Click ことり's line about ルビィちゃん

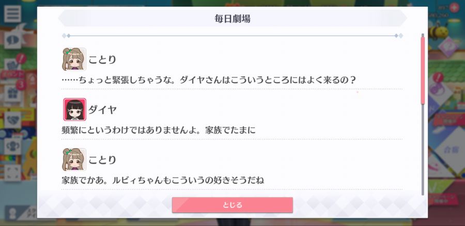(x=163, y=180)
